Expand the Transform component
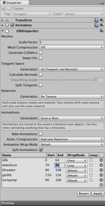This screenshot has width=105, height=206. click(3, 20)
